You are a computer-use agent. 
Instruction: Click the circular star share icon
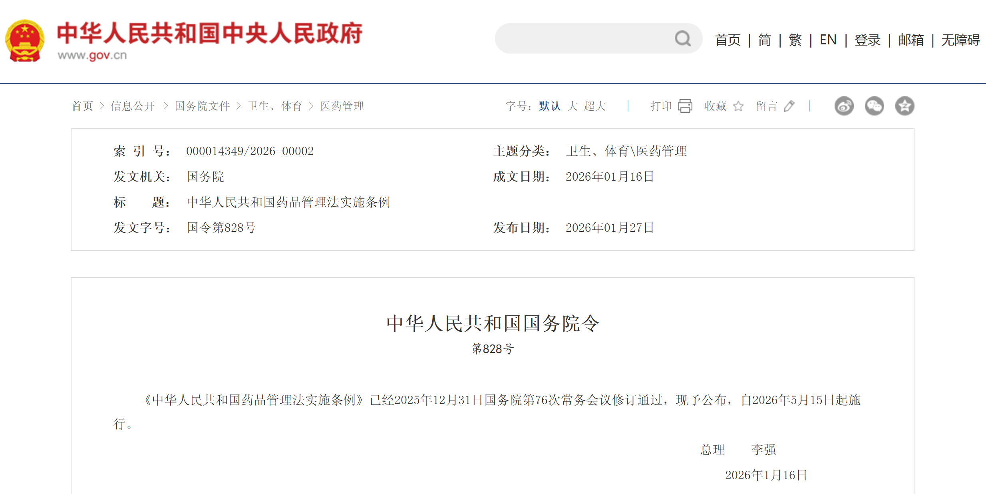click(x=905, y=106)
